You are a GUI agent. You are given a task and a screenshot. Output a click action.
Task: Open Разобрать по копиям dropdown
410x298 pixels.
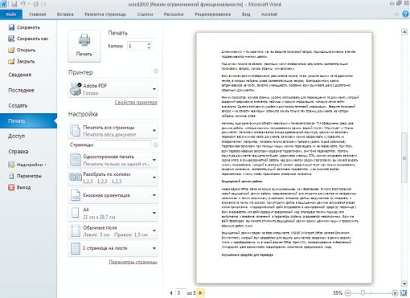tap(113, 178)
